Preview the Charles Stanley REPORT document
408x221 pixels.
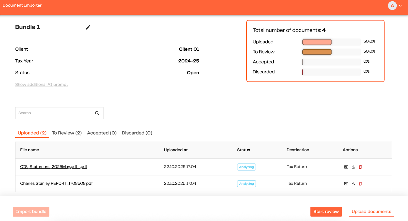(346, 184)
